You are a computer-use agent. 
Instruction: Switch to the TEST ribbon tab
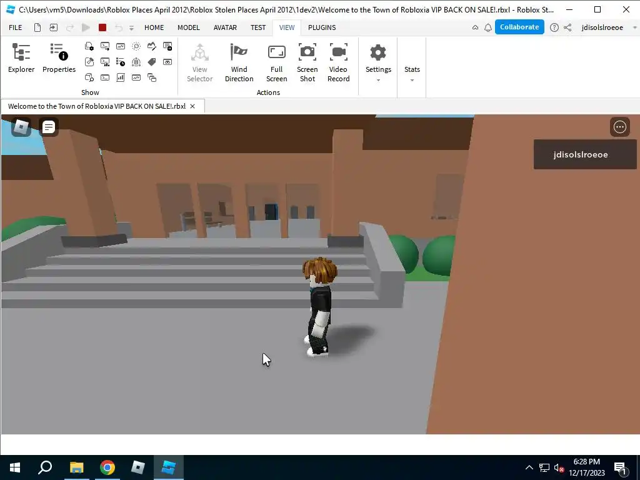[x=258, y=27]
